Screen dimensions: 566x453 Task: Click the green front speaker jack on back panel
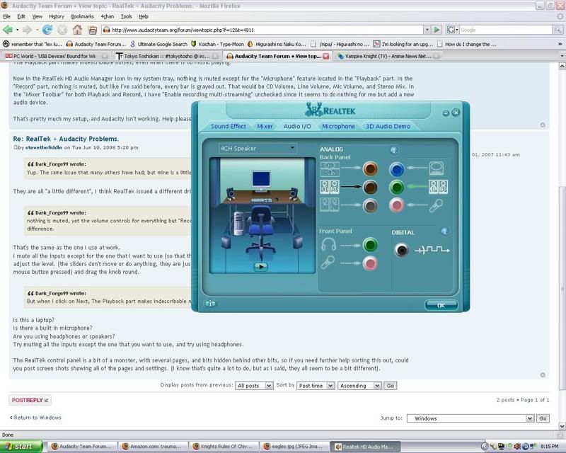pos(397,188)
